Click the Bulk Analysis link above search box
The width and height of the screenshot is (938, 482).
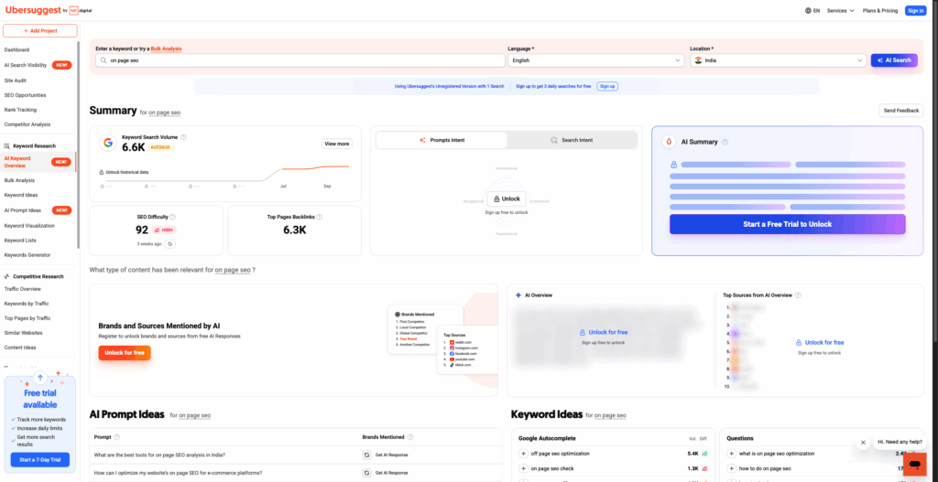167,48
